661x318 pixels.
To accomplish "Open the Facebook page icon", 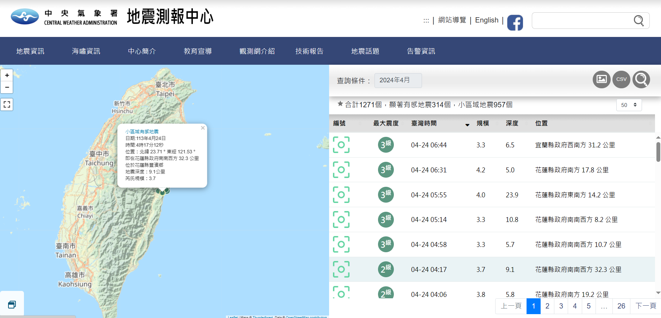I will [x=515, y=23].
